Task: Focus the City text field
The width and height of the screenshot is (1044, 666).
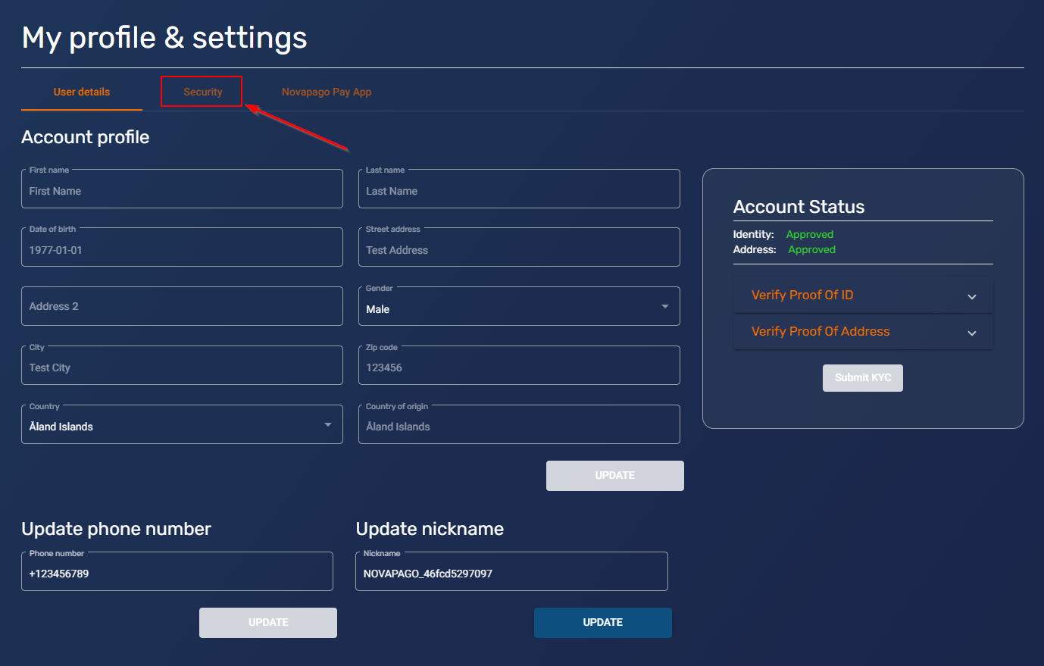Action: pos(182,367)
